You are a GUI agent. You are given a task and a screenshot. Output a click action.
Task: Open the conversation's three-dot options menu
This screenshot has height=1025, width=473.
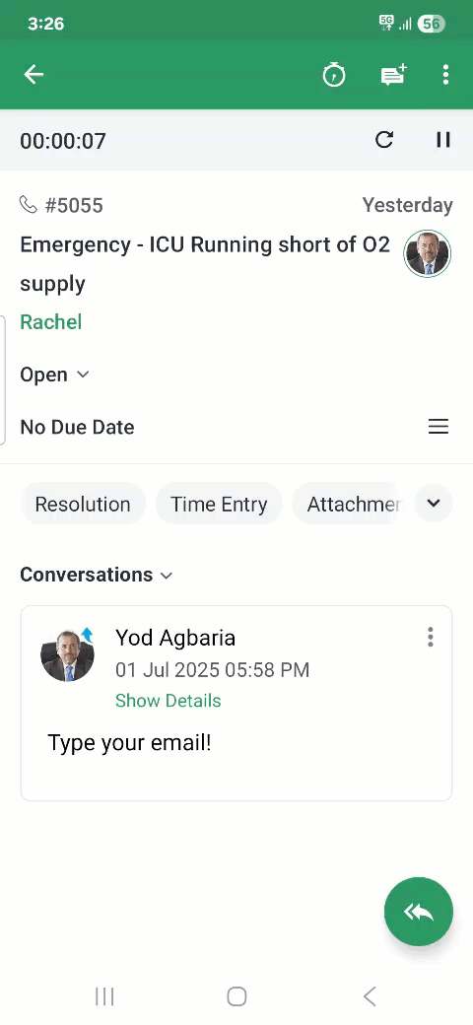[x=430, y=637]
